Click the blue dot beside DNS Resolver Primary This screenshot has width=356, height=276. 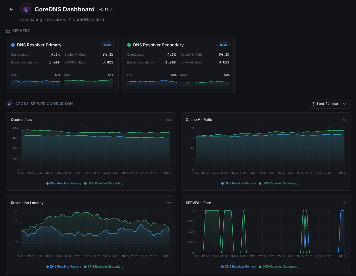click(x=13, y=45)
